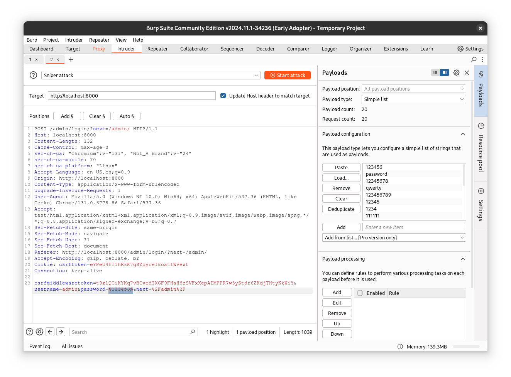Screen dimensions: 511x377
Task: Toggle Update Host header to match target
Action: (223, 96)
